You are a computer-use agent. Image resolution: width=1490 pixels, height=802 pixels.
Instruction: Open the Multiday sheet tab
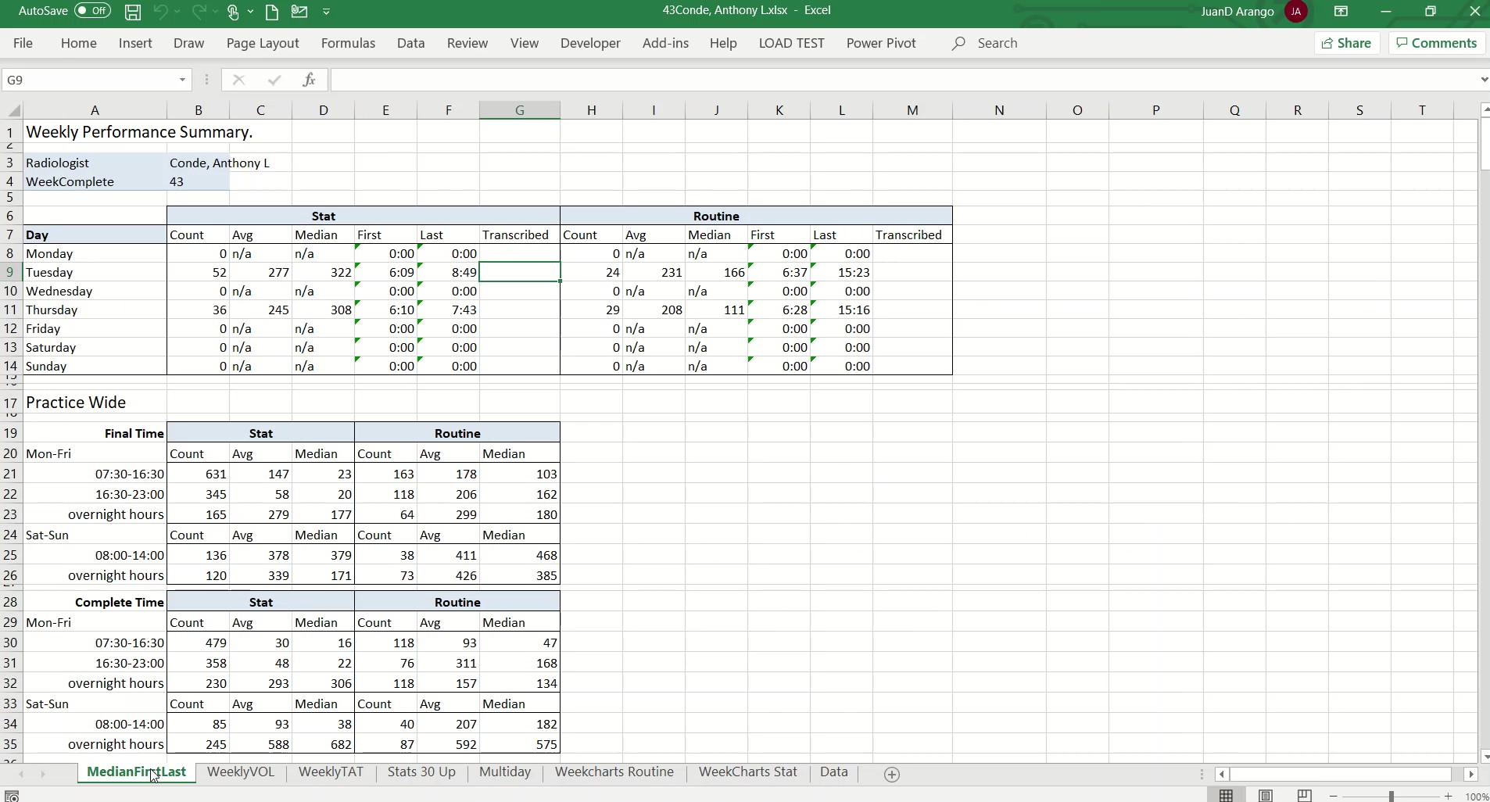click(x=505, y=772)
